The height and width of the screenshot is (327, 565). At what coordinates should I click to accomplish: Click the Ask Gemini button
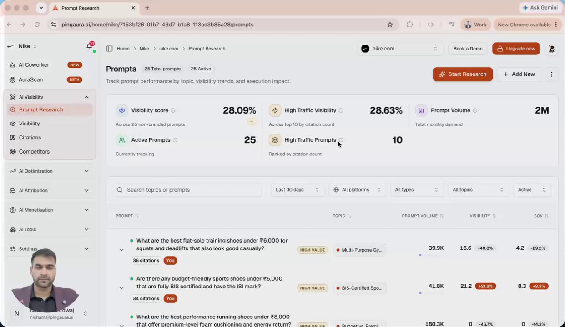[540, 8]
